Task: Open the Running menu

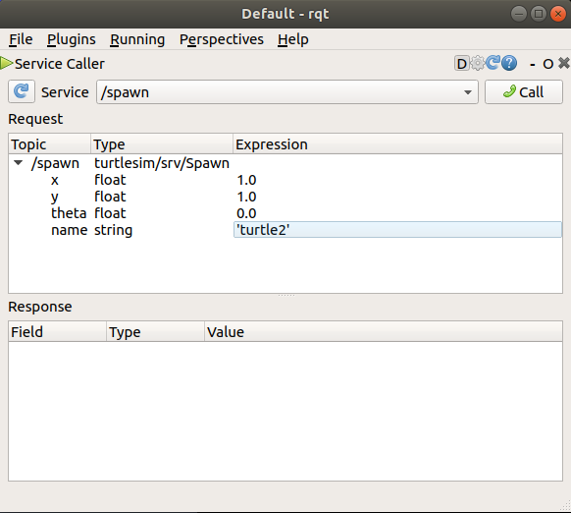Action: [137, 39]
